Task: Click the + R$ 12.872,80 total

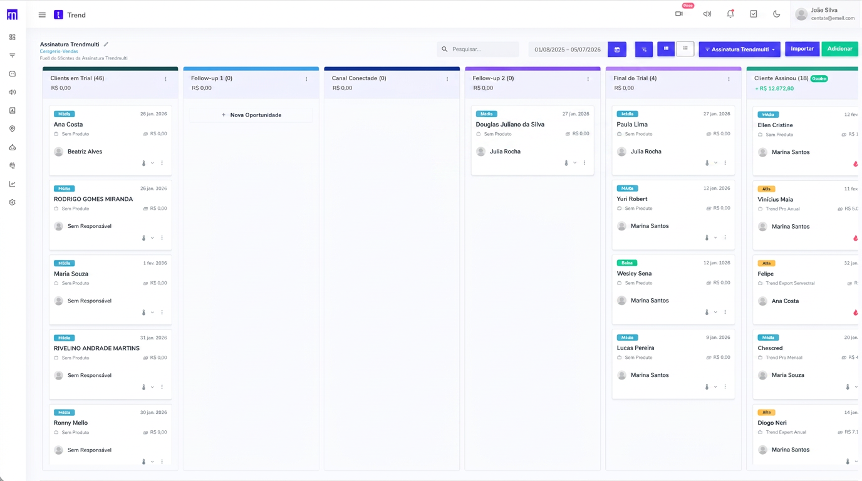Action: (x=774, y=88)
